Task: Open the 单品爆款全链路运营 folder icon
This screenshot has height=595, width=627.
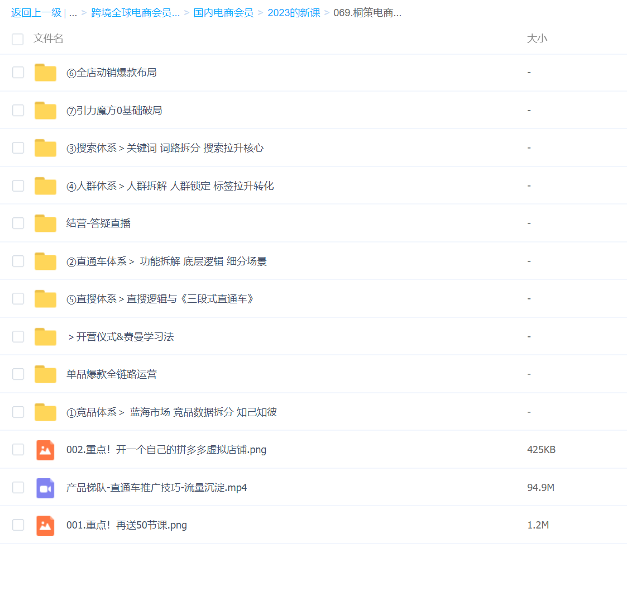Action: pos(45,374)
